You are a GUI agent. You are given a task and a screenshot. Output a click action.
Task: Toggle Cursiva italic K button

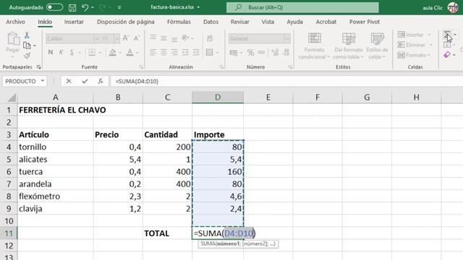point(61,53)
